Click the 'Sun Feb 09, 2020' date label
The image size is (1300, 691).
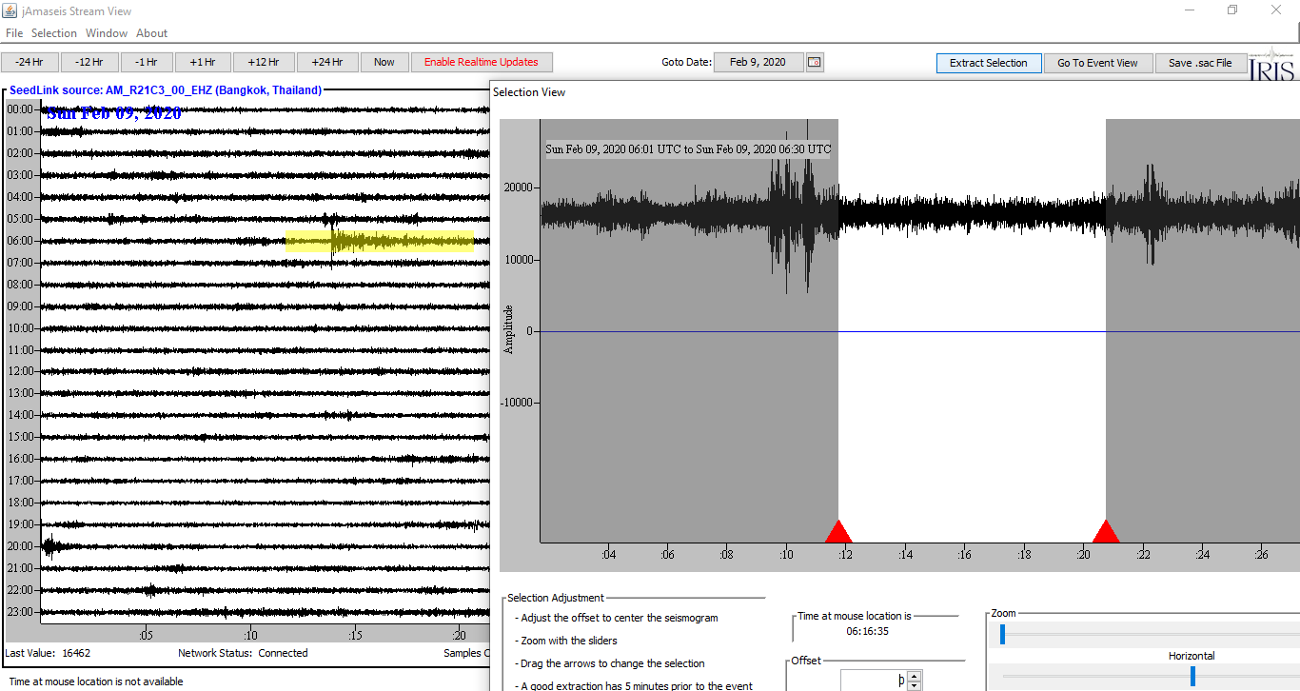[114, 113]
